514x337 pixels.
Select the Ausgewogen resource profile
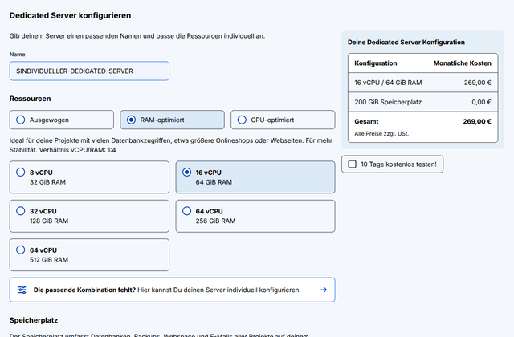click(62, 120)
